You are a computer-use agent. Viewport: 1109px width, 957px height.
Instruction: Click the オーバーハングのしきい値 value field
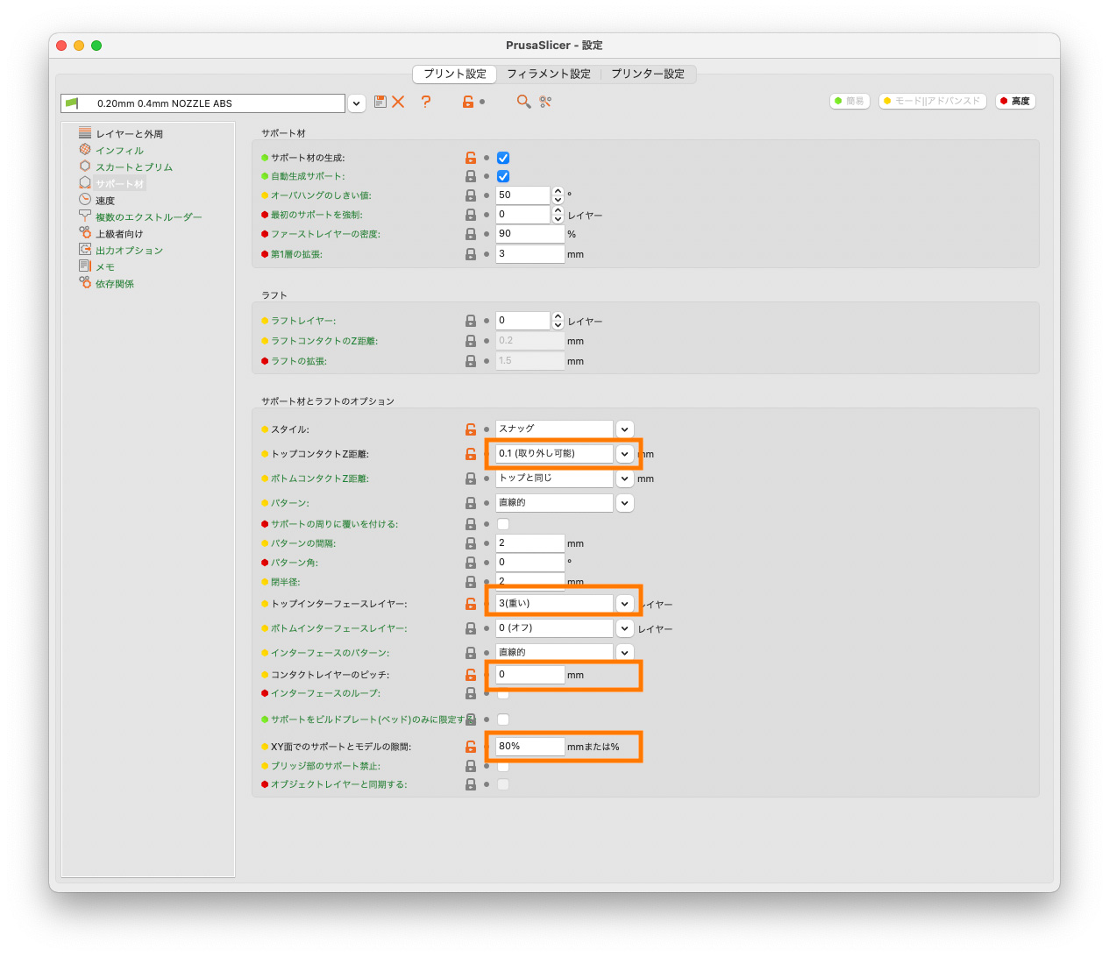click(523, 195)
